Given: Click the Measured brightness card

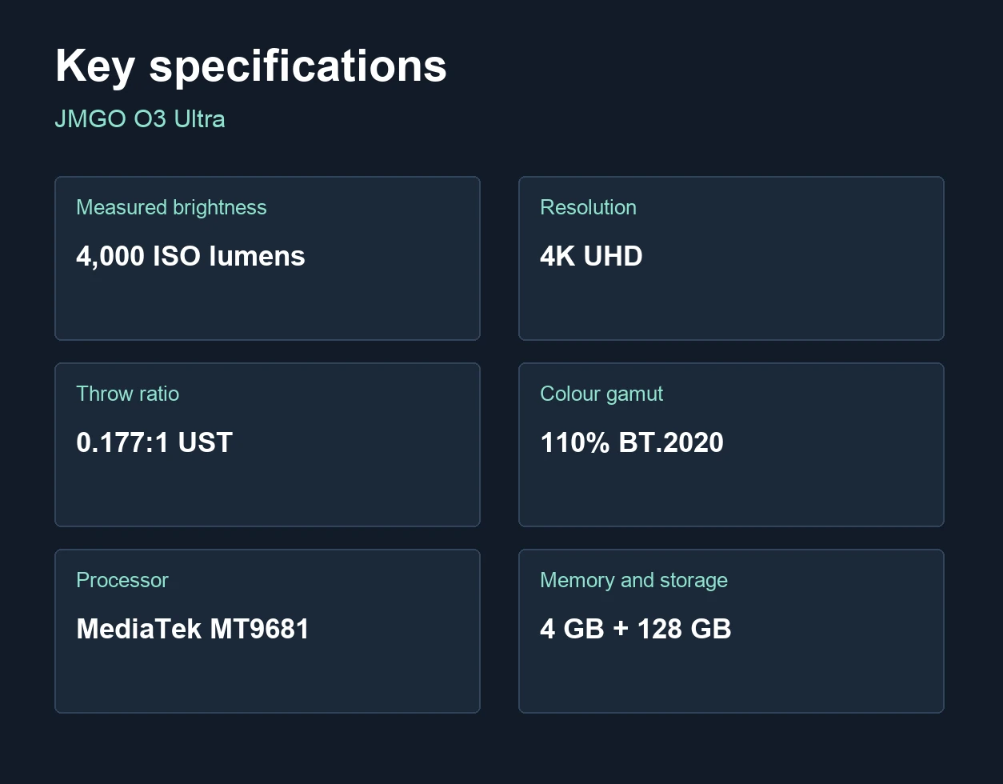Looking at the screenshot, I should click(x=267, y=258).
